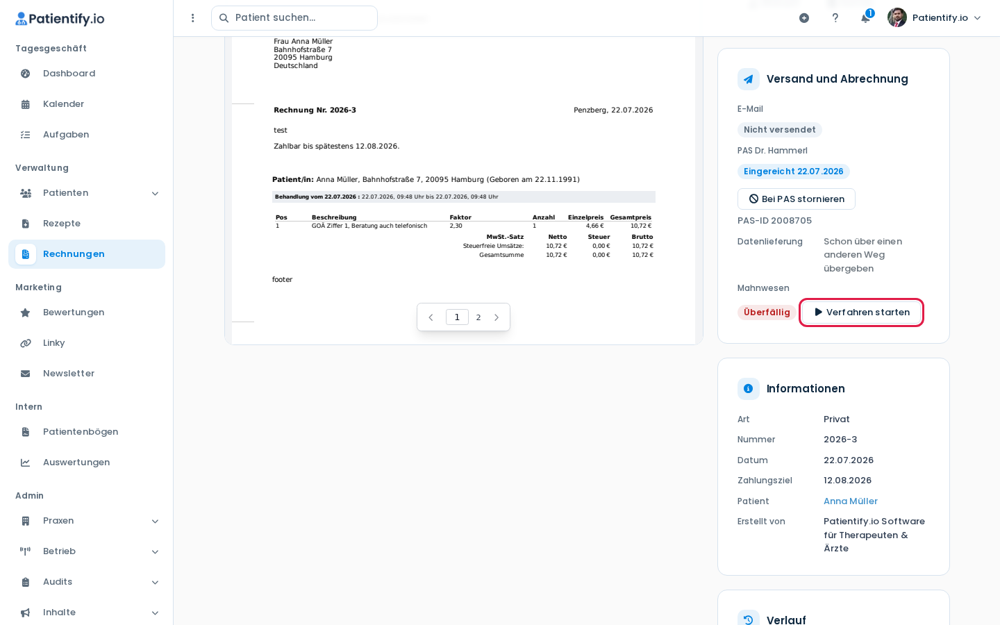Click the Dashboard gauge icon

26,74
